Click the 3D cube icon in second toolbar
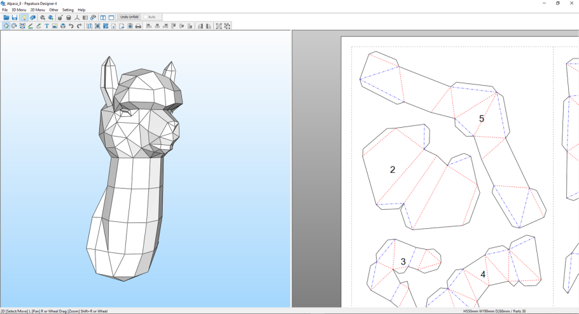The image size is (579, 314). pos(63,26)
